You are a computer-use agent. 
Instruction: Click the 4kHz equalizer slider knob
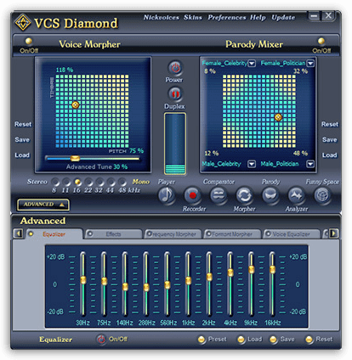[x=230, y=273]
